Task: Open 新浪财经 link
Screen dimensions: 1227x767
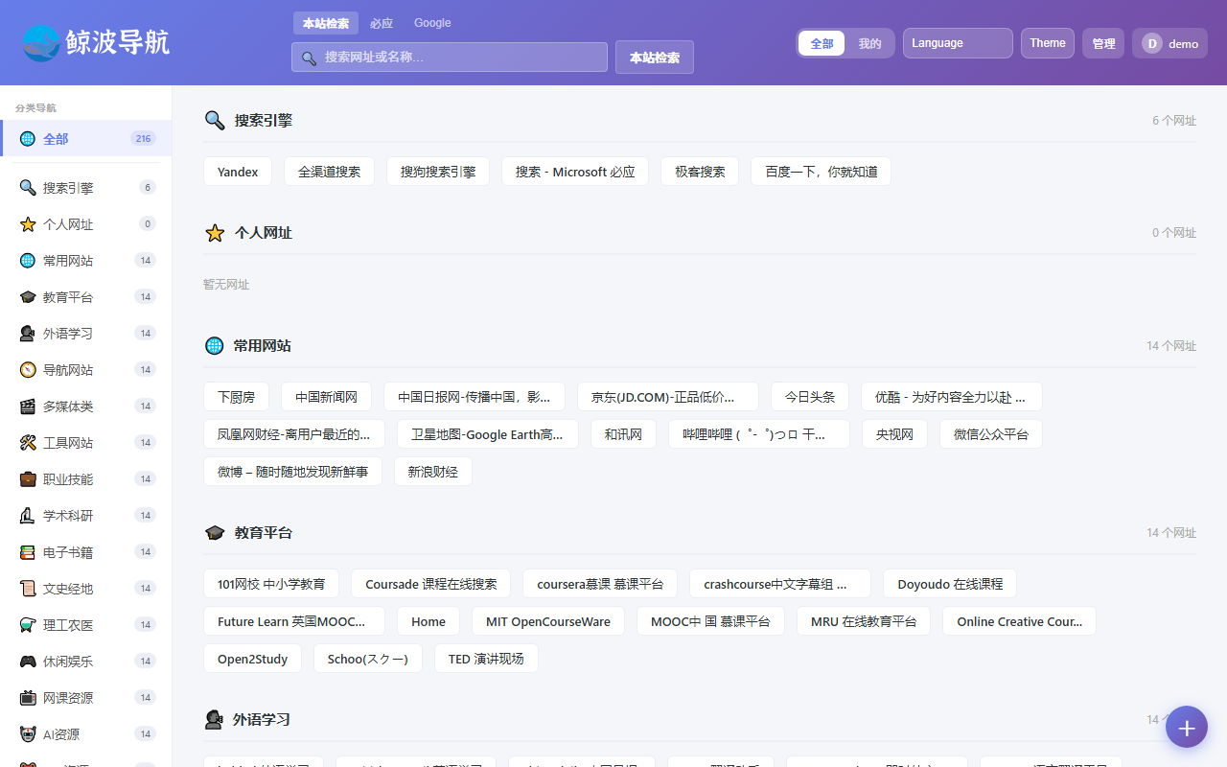Action: click(x=433, y=472)
